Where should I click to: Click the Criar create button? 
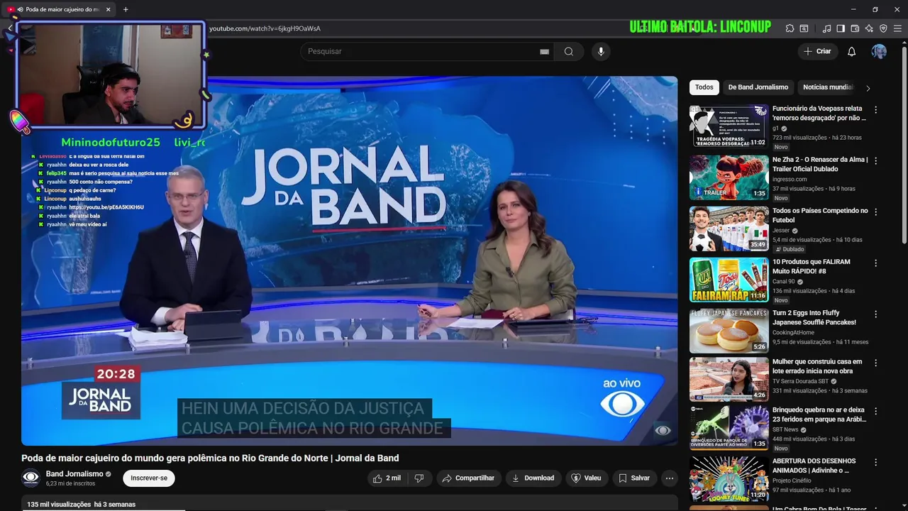point(816,51)
